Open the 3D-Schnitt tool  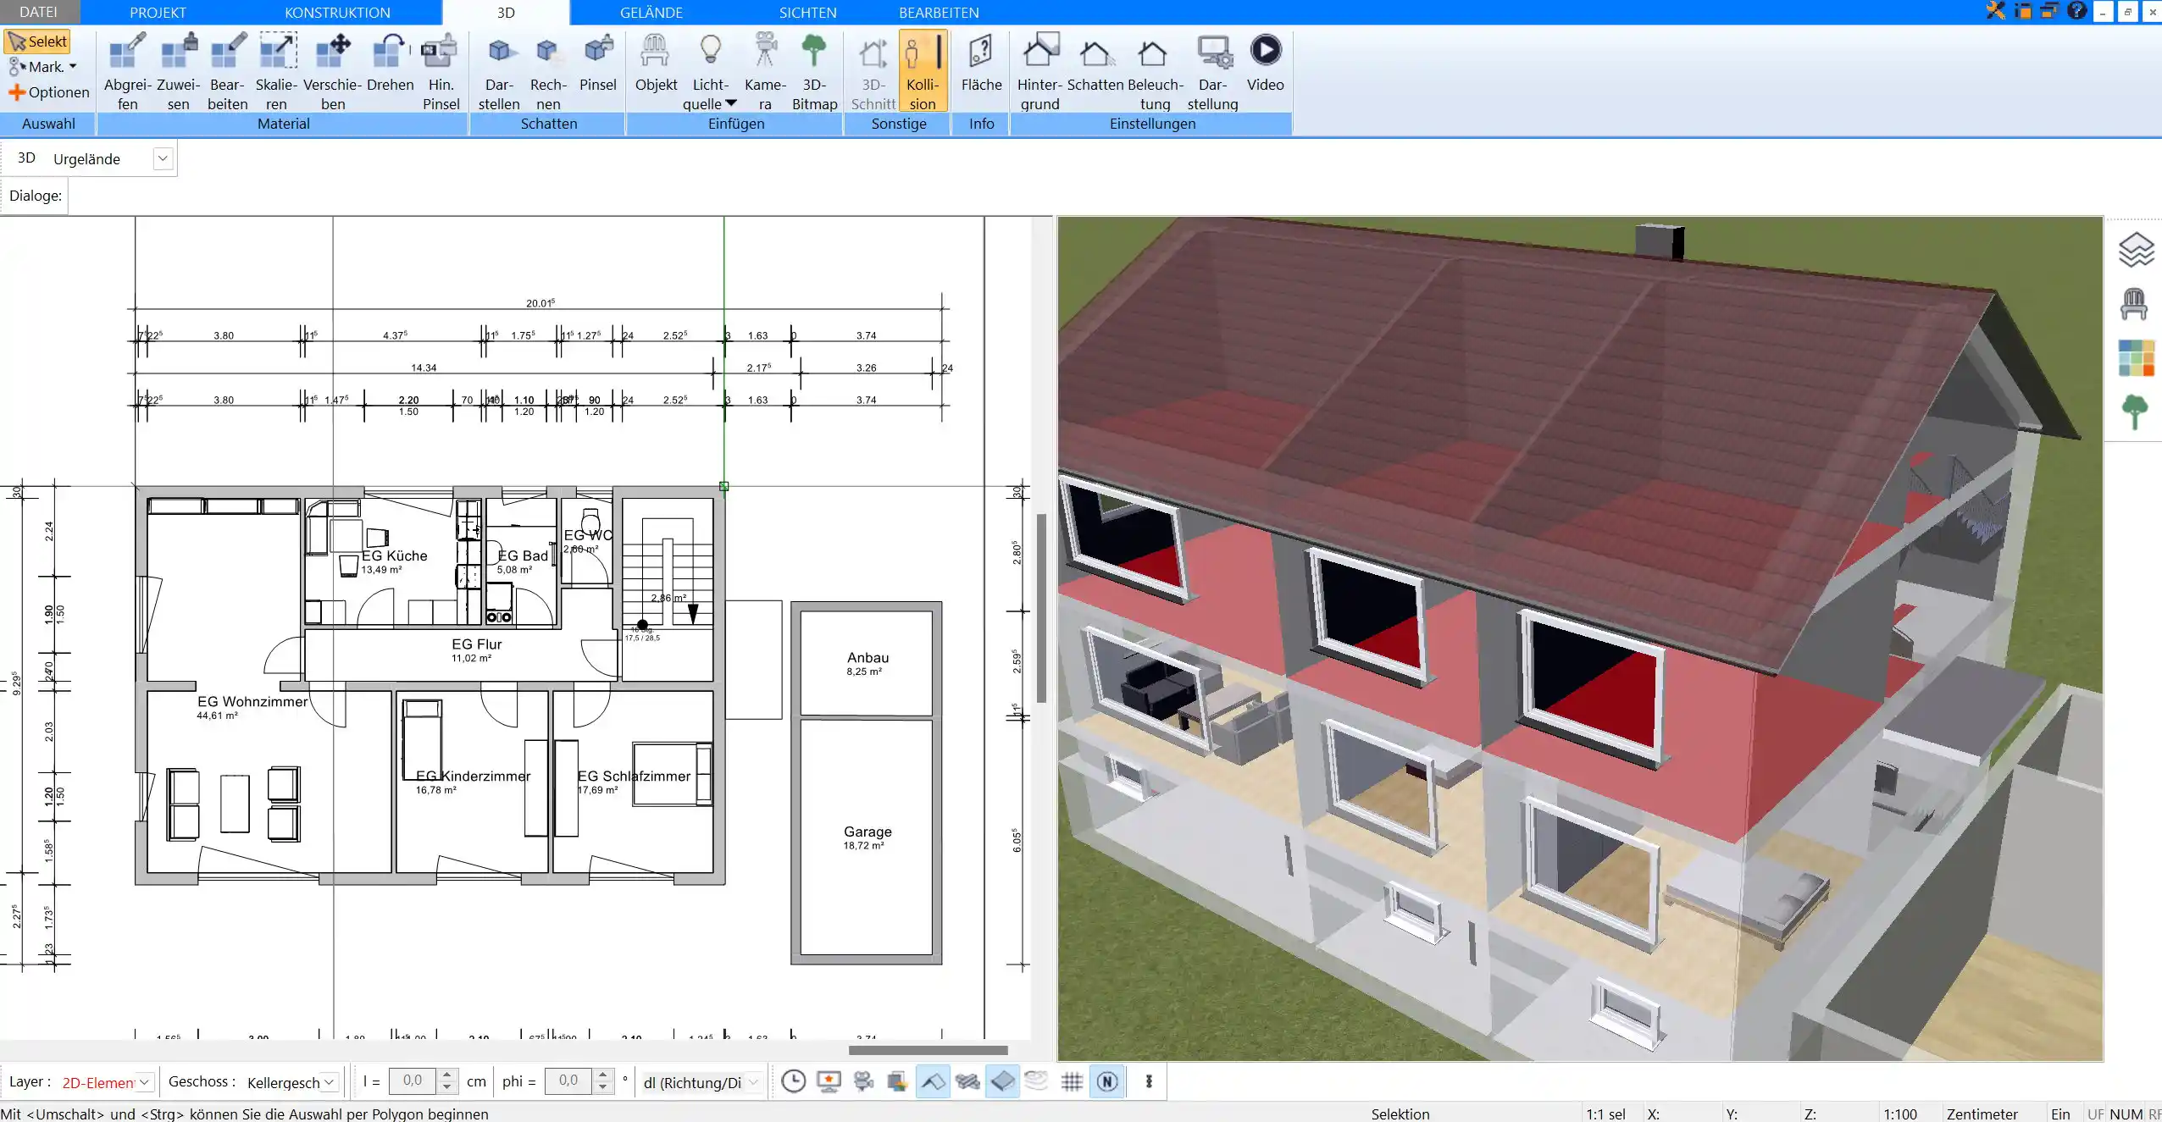(x=873, y=71)
